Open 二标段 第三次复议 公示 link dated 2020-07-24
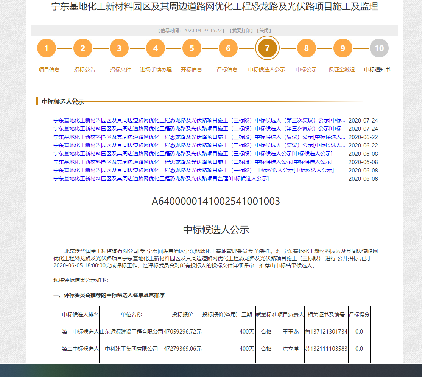 [x=199, y=129]
